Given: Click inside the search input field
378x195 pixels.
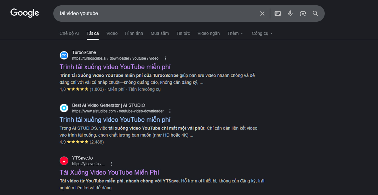Looking at the screenshot, I should (157, 13).
